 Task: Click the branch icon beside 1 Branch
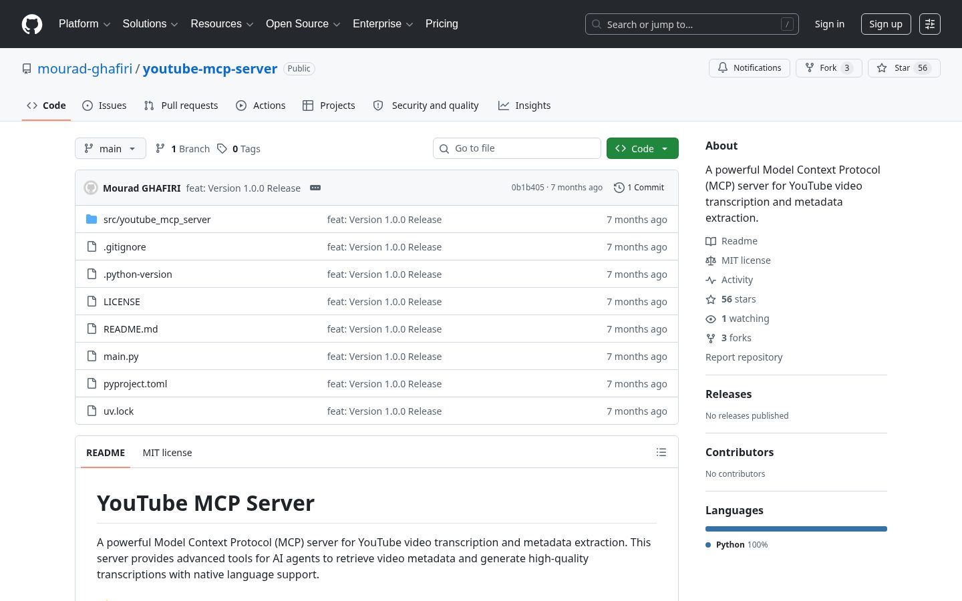click(160, 148)
